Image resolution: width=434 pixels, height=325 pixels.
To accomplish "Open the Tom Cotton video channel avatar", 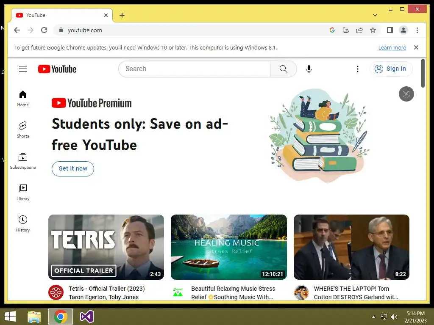I will pos(301,292).
